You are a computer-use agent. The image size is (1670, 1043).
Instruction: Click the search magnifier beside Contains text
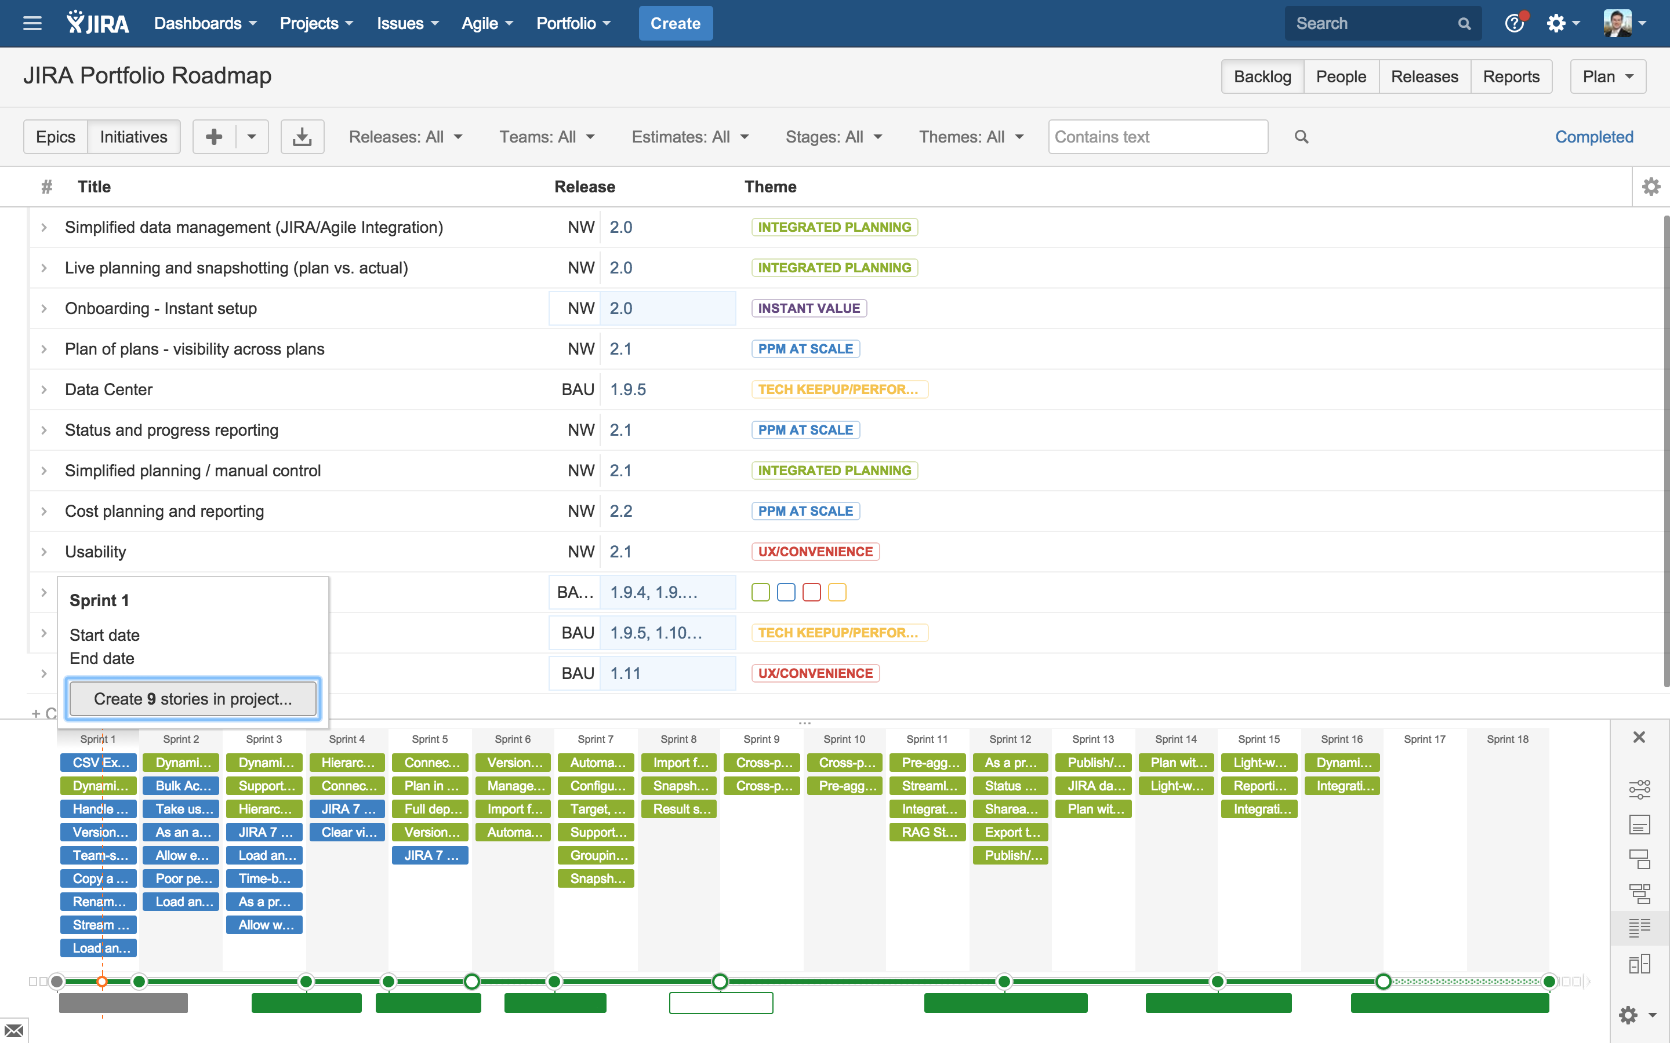(1301, 137)
